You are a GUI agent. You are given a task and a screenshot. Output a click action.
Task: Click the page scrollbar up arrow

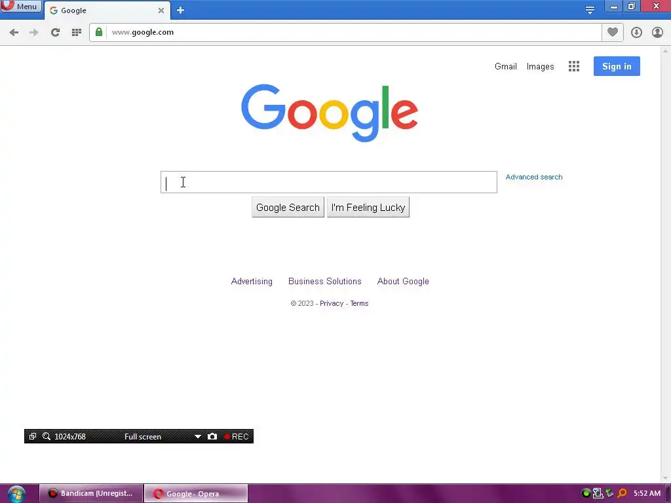[666, 51]
